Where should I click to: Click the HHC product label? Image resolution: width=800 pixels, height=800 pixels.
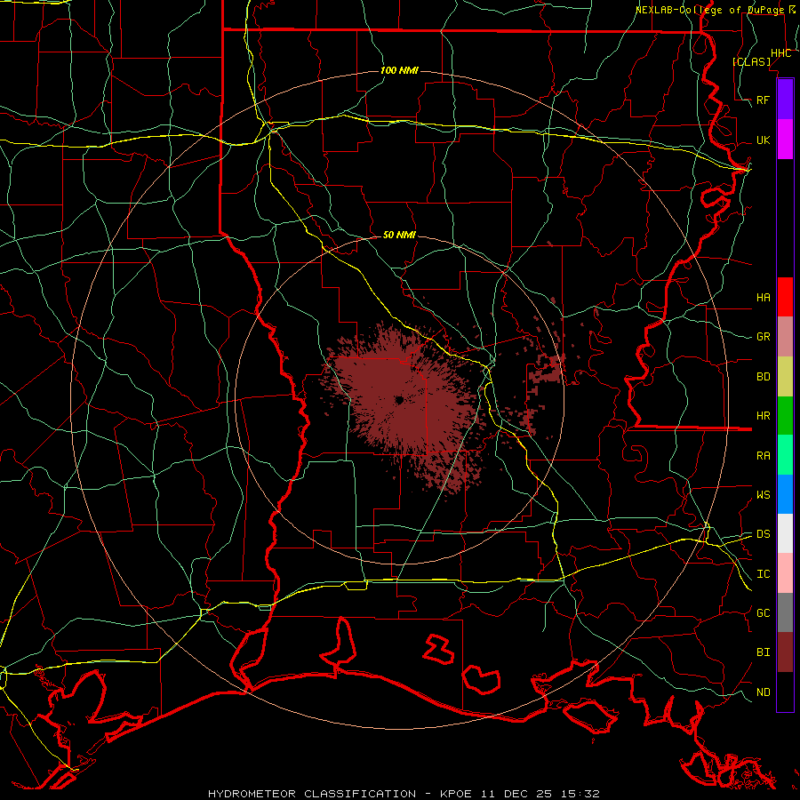[780, 53]
